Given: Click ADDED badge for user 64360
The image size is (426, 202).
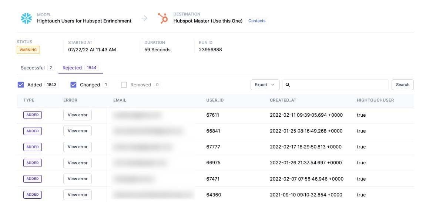Looking at the screenshot, I should click(x=33, y=195).
